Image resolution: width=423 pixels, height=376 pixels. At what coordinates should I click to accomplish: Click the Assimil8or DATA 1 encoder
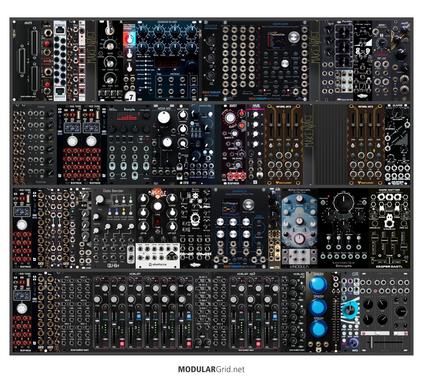click(x=294, y=38)
